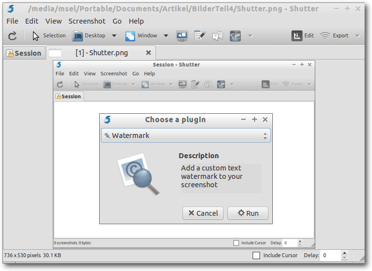Click the inner capture menu monitor icon

pos(183,84)
